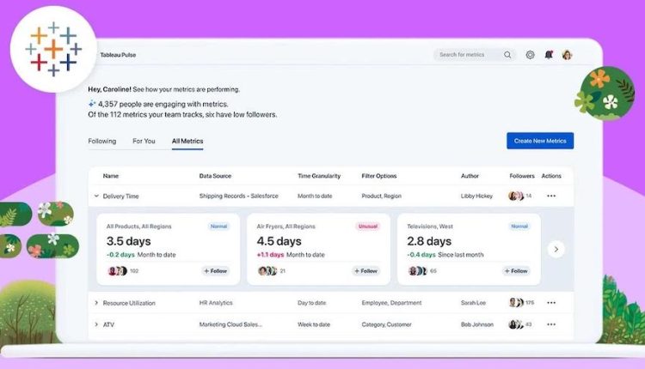The image size is (645, 369).
Task: Click 'Product, Region' filter options cell
Action: pyautogui.click(x=381, y=196)
